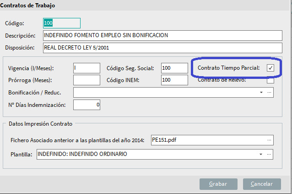Screen dimensions: 292x194
Task: Click inside the Bonificación / Reduc. combo box
Action: click(x=165, y=93)
